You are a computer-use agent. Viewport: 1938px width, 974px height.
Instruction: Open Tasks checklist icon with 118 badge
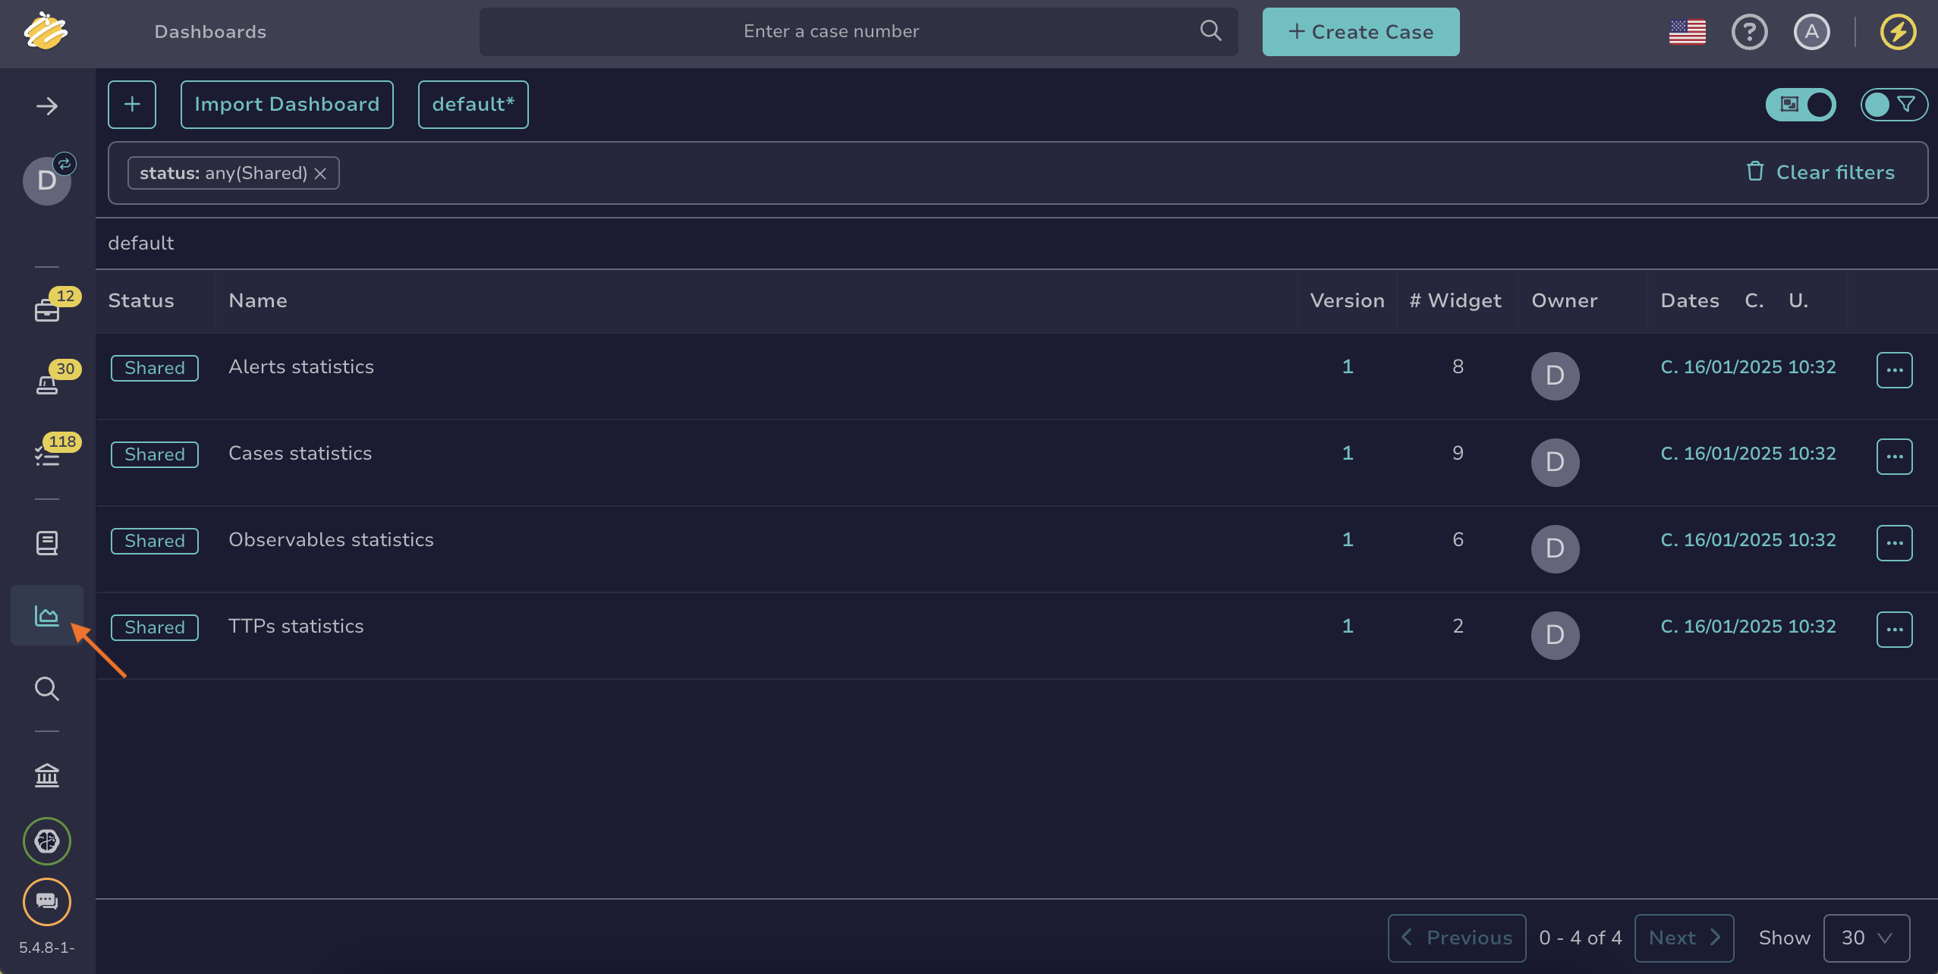click(47, 455)
